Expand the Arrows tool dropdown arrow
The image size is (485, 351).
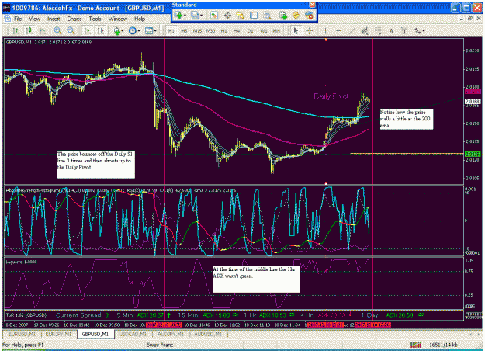(x=424, y=30)
